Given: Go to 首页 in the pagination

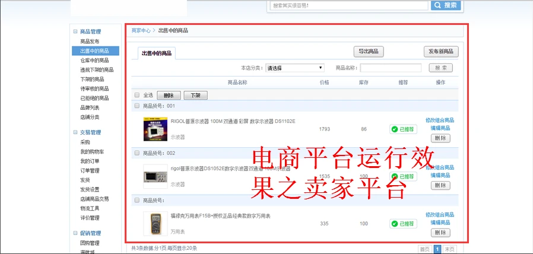Looking at the screenshot, I should coord(424,249).
